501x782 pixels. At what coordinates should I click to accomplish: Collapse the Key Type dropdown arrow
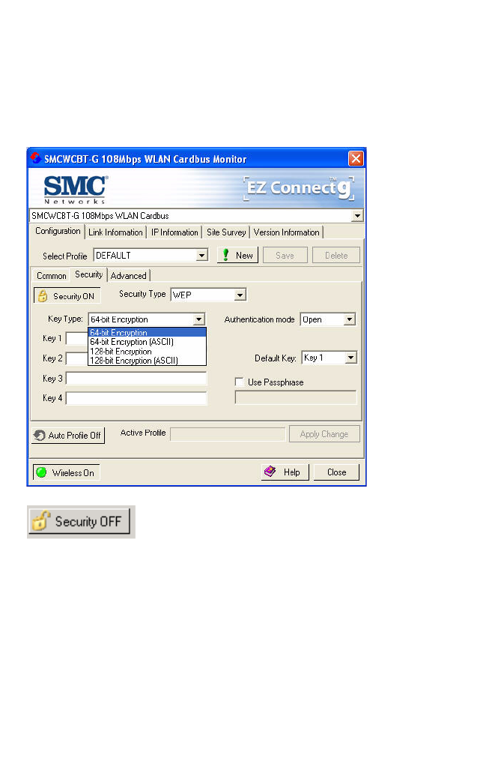tap(198, 319)
